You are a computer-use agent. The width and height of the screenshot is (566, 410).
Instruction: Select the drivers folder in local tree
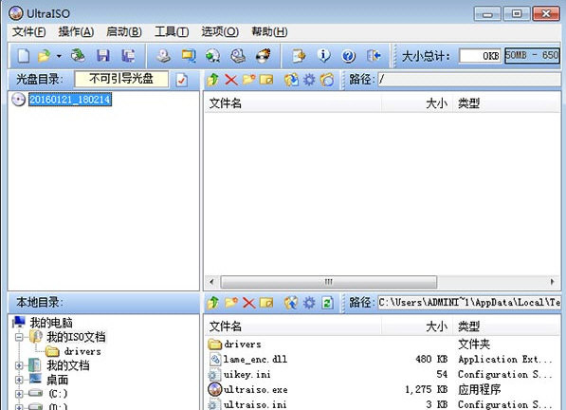point(82,351)
